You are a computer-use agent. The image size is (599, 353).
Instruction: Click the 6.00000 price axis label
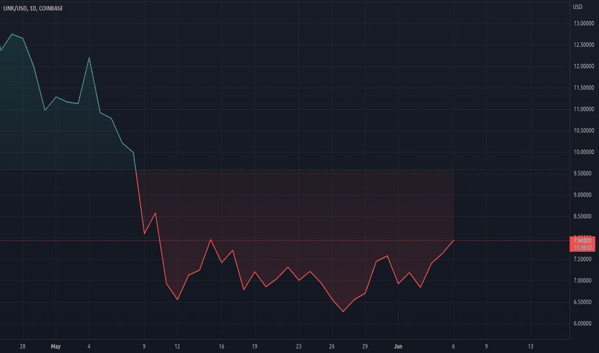pyautogui.click(x=584, y=323)
